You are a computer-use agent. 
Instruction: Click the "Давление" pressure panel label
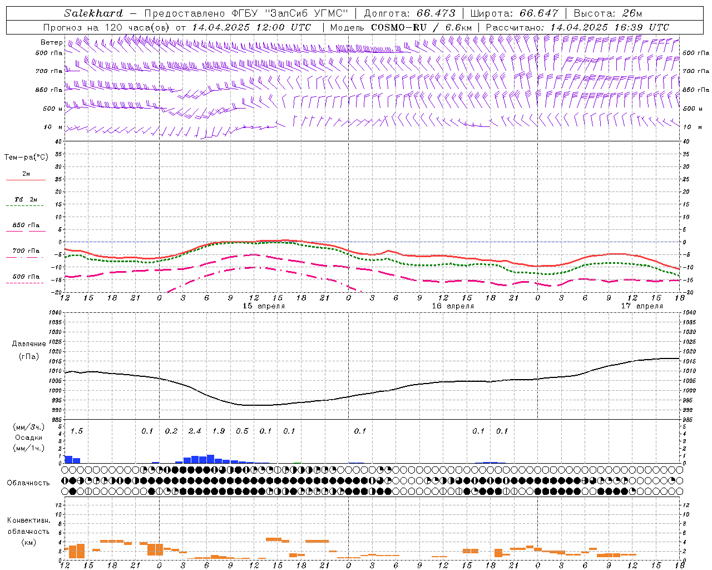click(x=29, y=344)
